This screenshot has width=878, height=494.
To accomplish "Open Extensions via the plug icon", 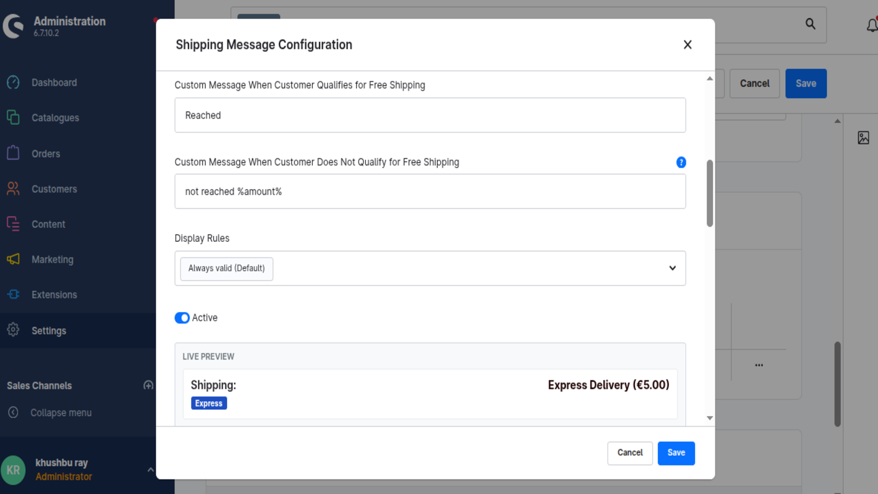I will coord(13,294).
